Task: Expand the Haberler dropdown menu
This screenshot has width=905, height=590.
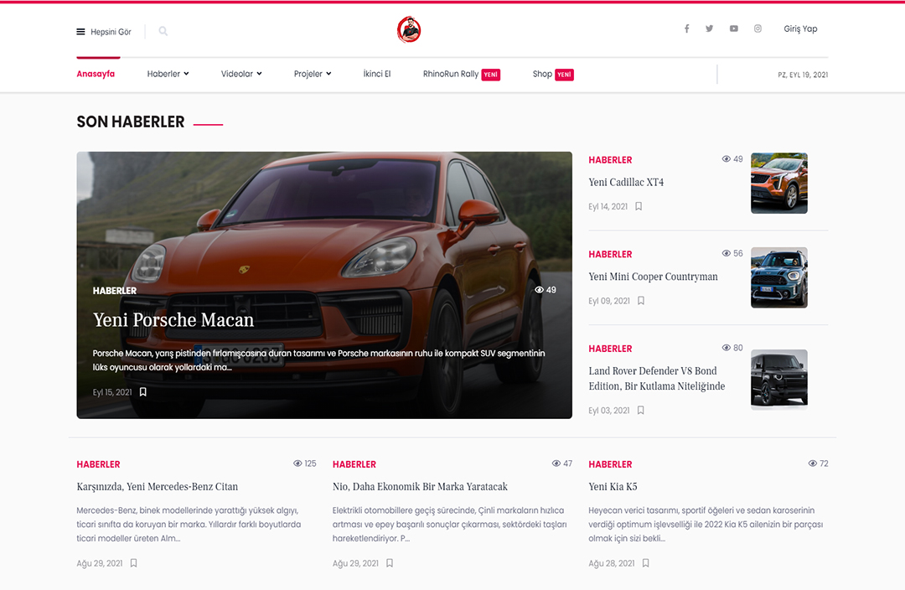Action: 168,74
